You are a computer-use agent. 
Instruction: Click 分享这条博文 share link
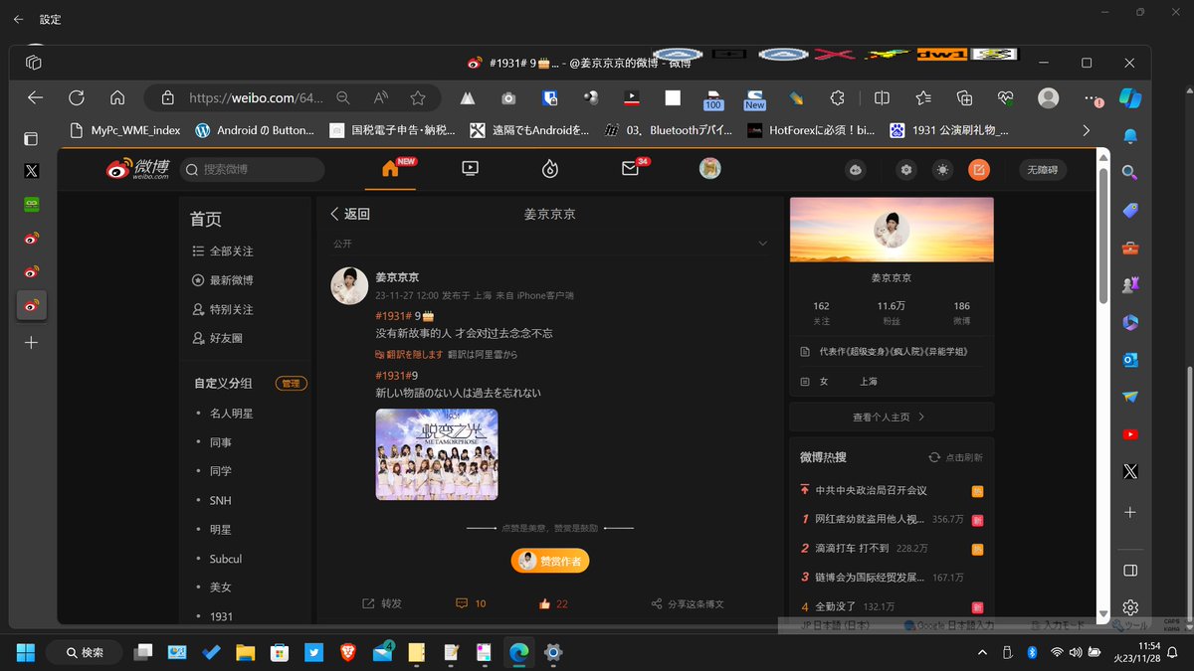[688, 603]
